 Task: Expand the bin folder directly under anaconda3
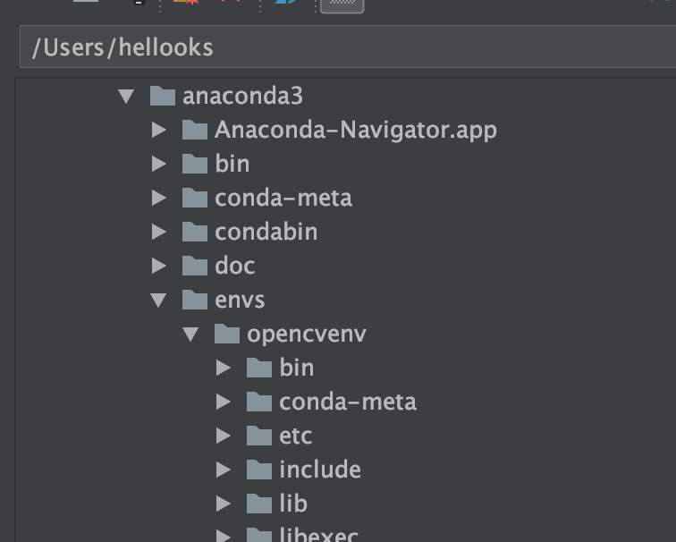tap(158, 164)
